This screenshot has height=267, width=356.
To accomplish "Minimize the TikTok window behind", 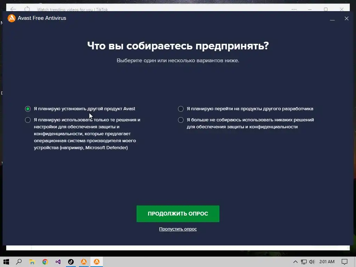I will (x=310, y=9).
